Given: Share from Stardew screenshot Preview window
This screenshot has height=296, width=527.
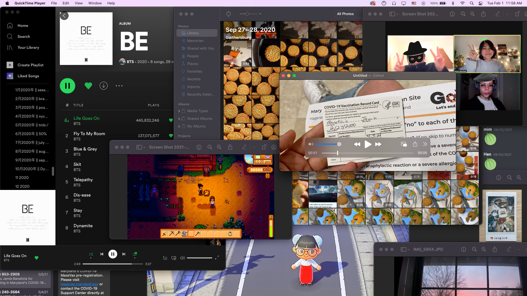Looking at the screenshot, I should [230, 147].
